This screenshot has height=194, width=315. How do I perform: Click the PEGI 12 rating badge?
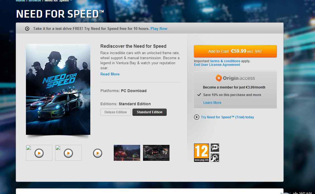pos(202,152)
